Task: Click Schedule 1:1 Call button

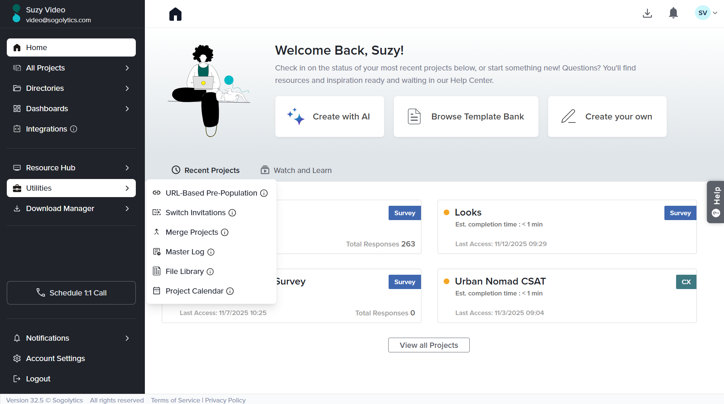Action: point(71,293)
